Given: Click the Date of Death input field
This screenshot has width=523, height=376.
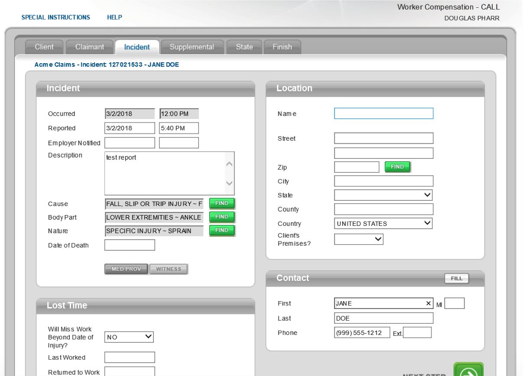Looking at the screenshot, I should click(x=129, y=244).
